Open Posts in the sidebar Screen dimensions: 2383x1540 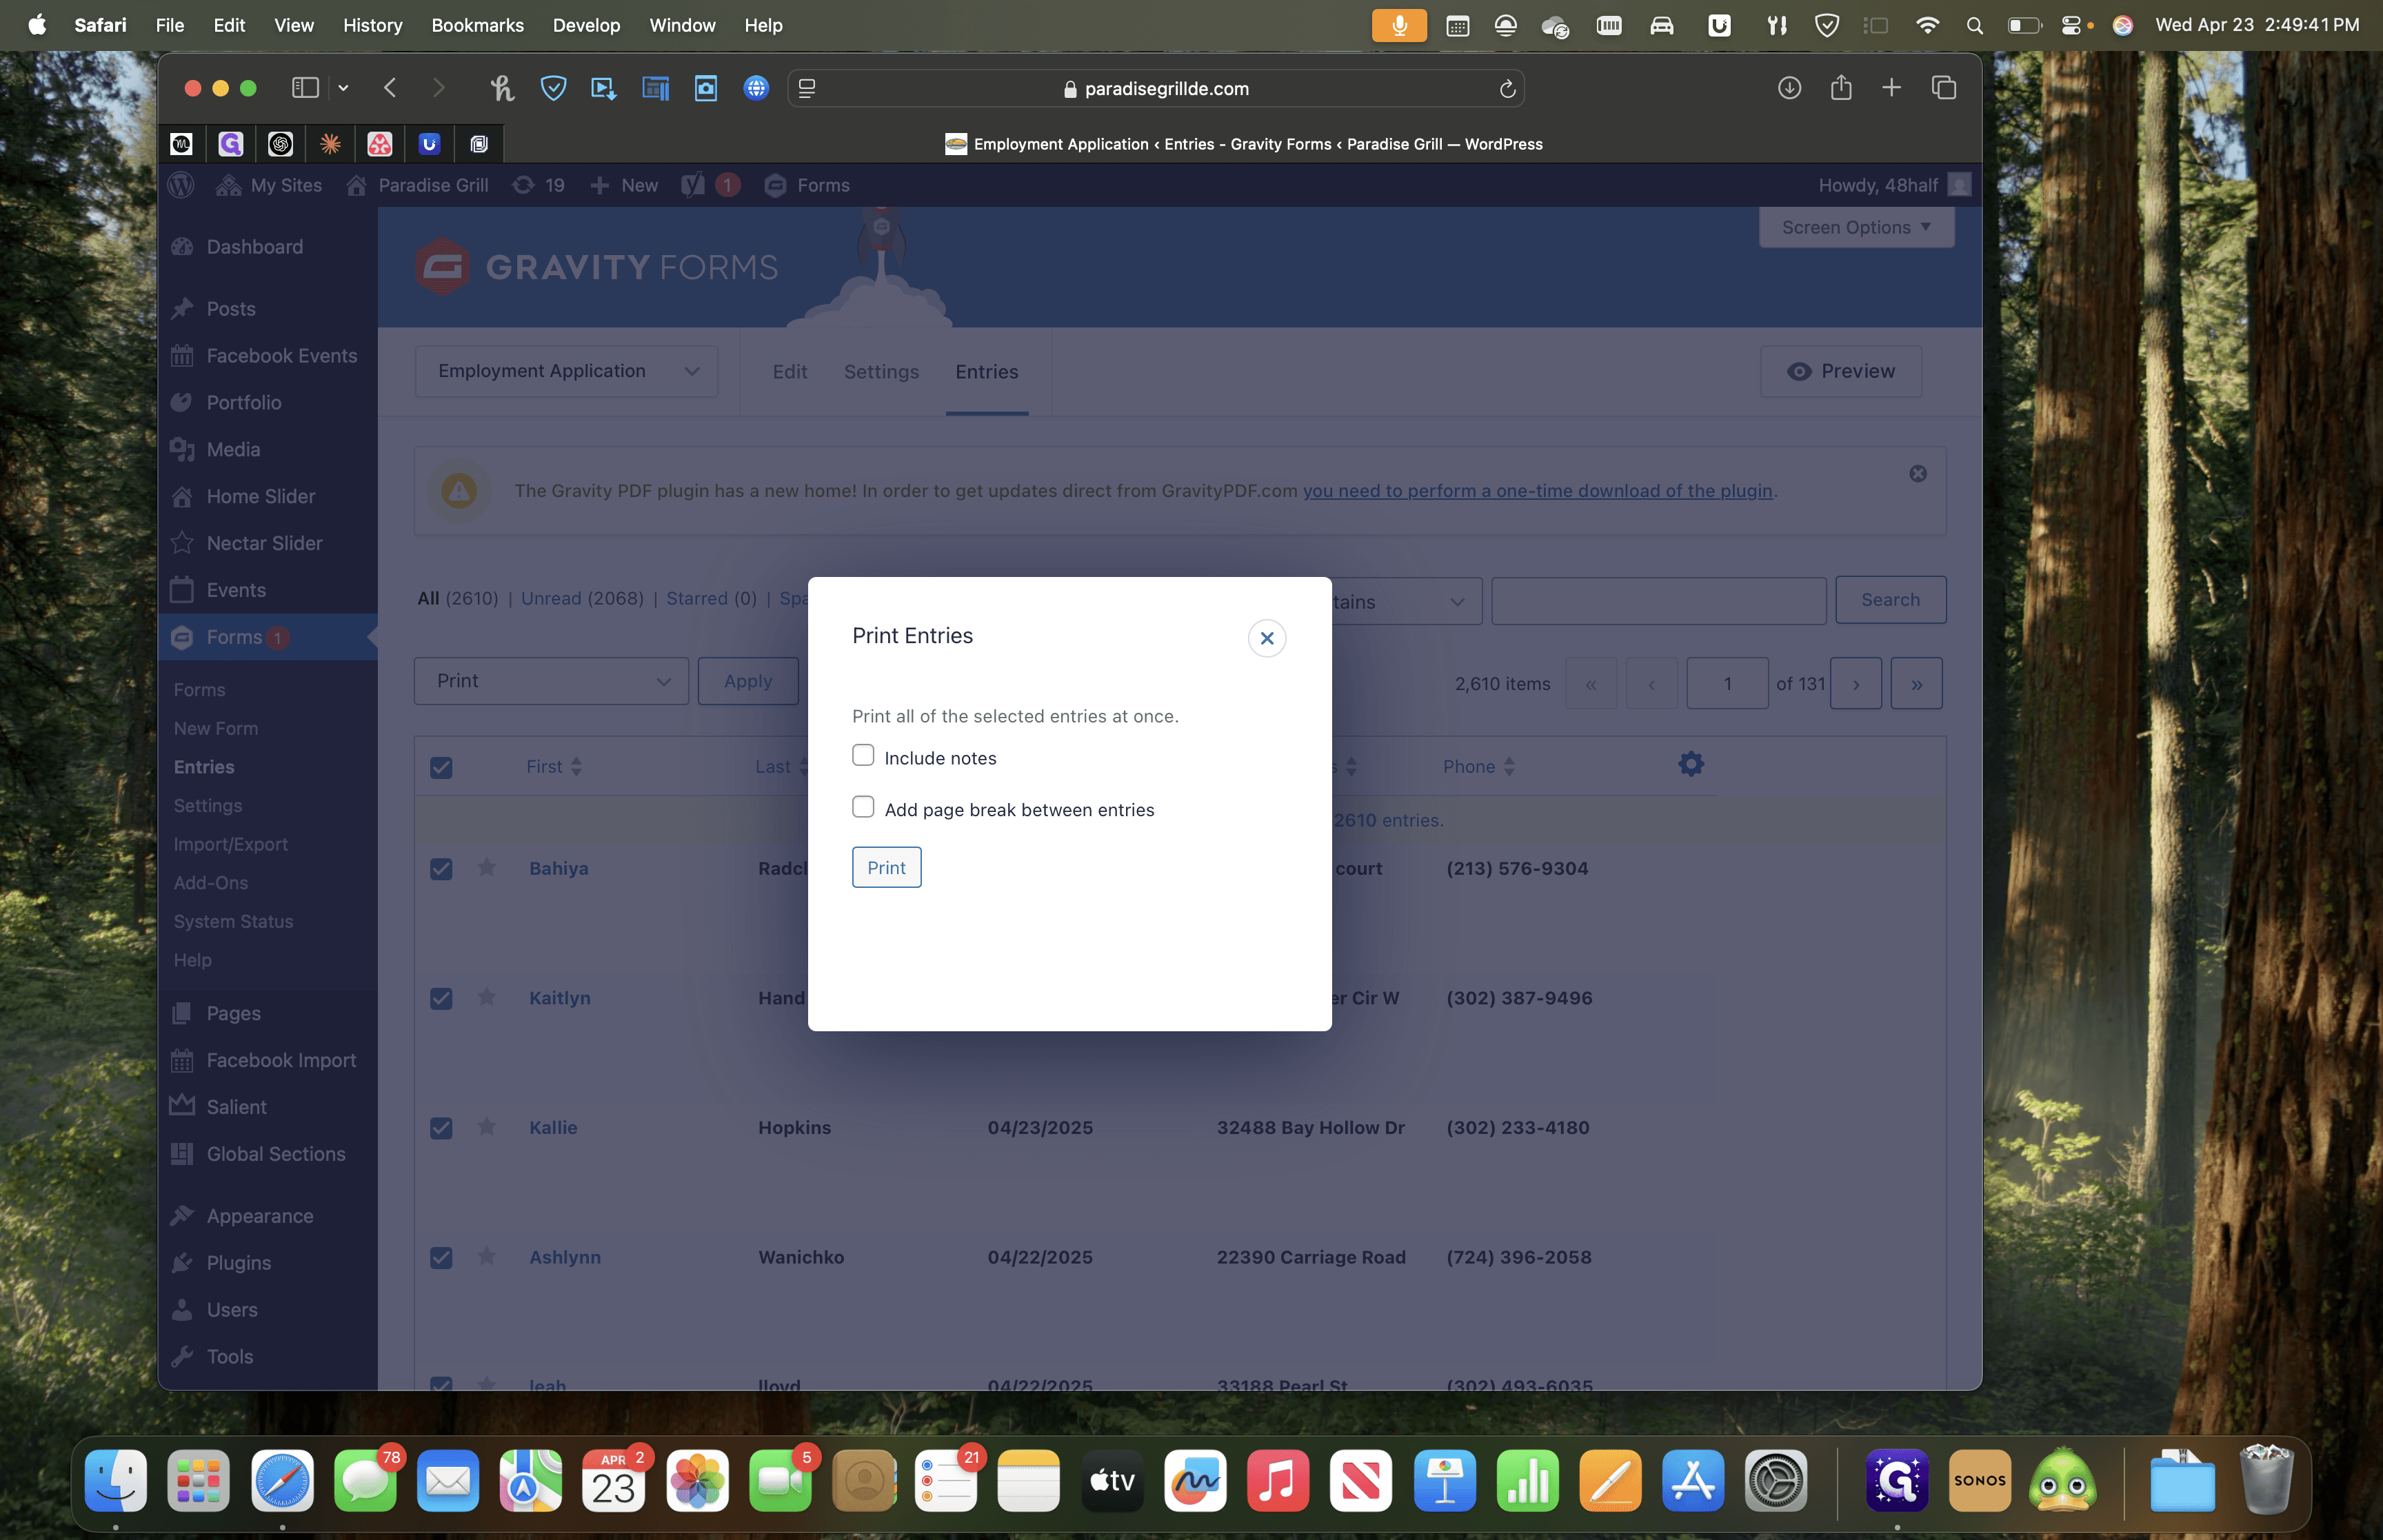click(231, 309)
